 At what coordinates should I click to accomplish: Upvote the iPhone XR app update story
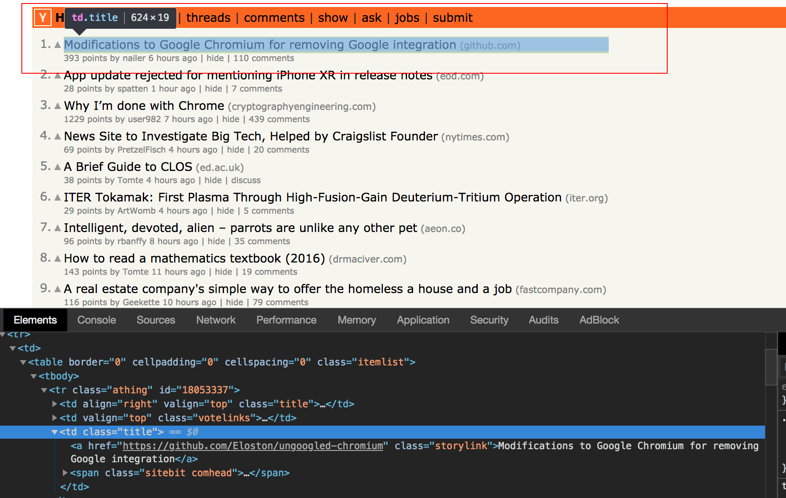(x=58, y=75)
